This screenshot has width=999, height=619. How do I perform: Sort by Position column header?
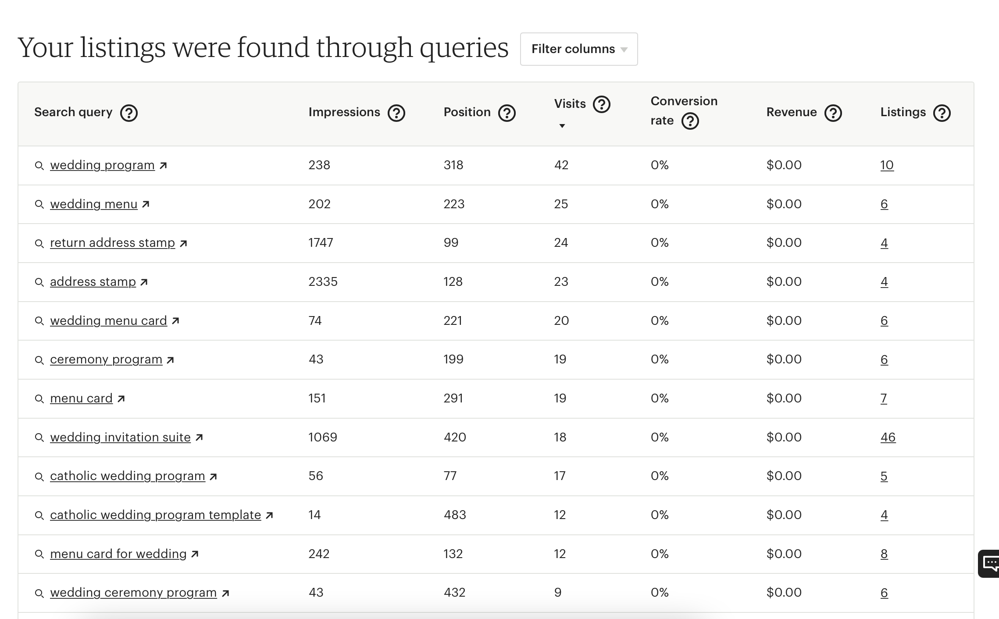pyautogui.click(x=467, y=112)
